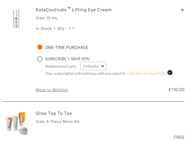Image resolution: width=191 pixels, height=149 pixels.
Task: Open the 'Click here to read FAQs' link
Action: coord(146,73)
